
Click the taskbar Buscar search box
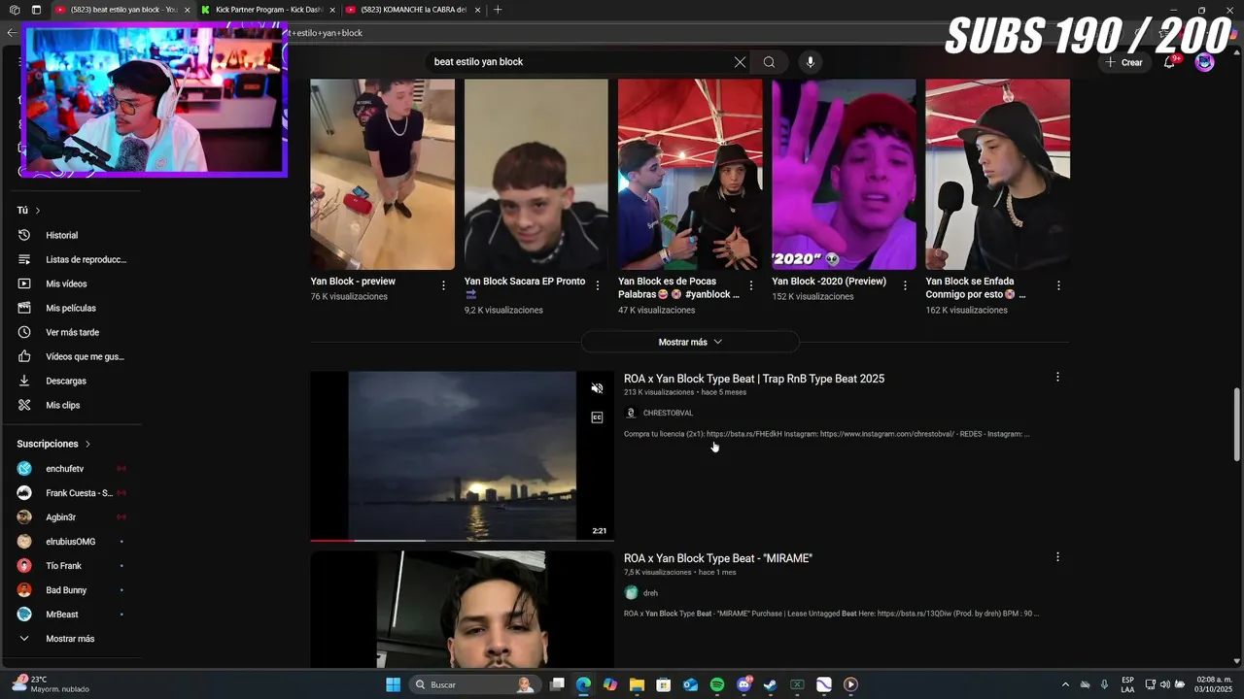(x=474, y=684)
